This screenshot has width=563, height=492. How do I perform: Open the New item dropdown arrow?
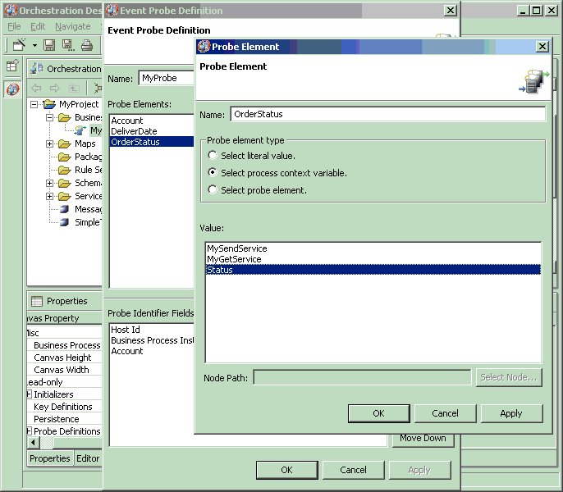tap(34, 46)
